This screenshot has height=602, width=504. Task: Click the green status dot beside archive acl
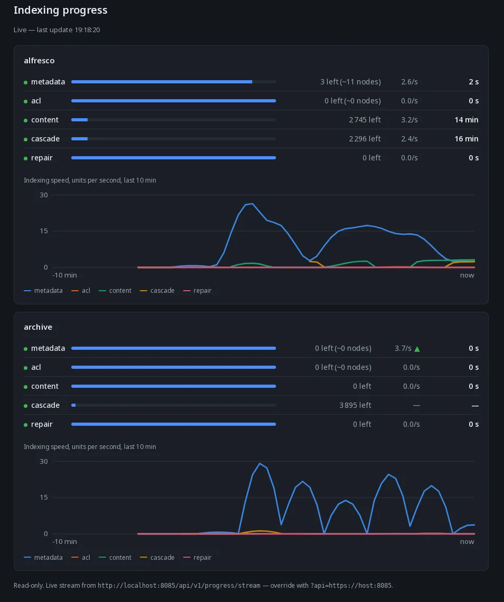coord(26,368)
